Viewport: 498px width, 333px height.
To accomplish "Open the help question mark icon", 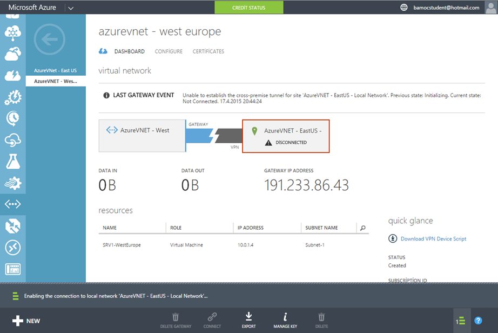I will (478, 321).
